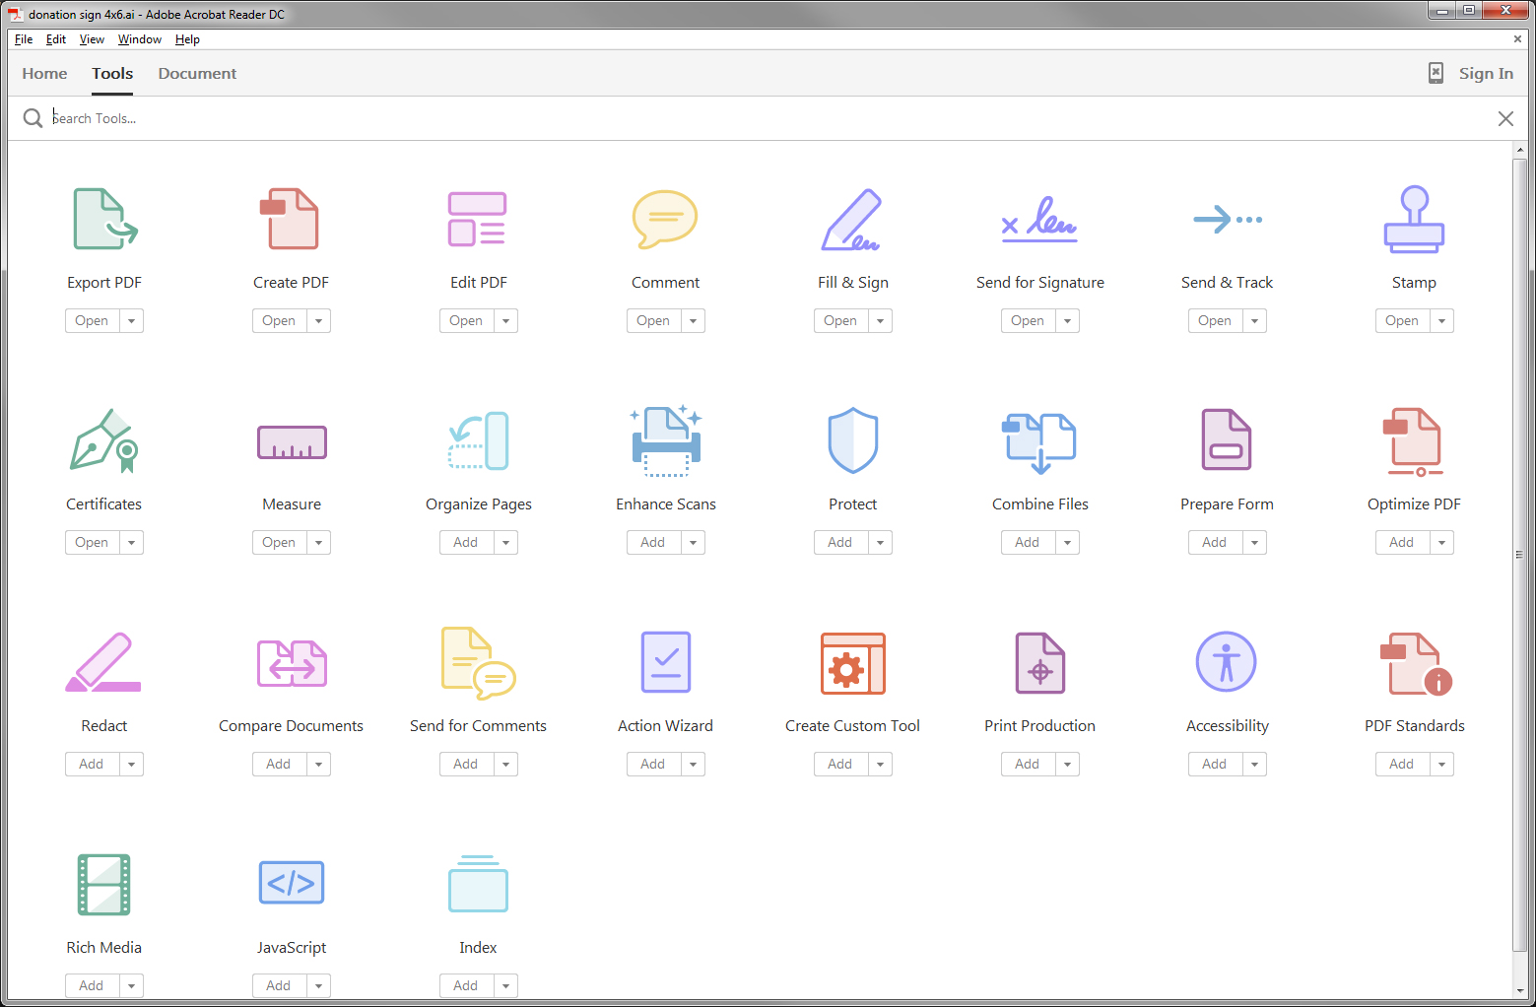
Task: Select the Protect shield icon
Action: [x=852, y=440]
